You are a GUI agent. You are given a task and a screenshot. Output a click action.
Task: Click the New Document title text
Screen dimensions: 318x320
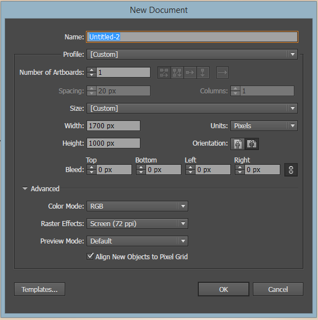pyautogui.click(x=158, y=10)
